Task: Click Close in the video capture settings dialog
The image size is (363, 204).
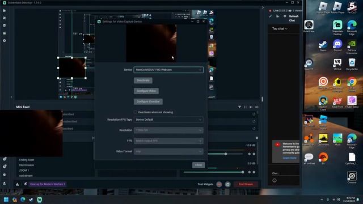Action: (x=199, y=165)
